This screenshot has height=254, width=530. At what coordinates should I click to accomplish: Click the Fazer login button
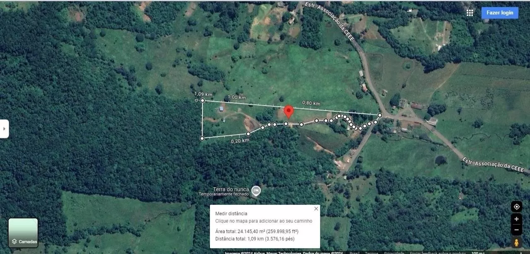click(x=500, y=13)
